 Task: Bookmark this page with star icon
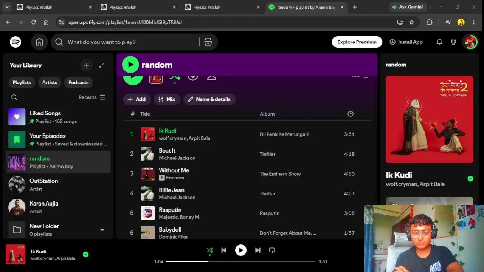[411, 22]
